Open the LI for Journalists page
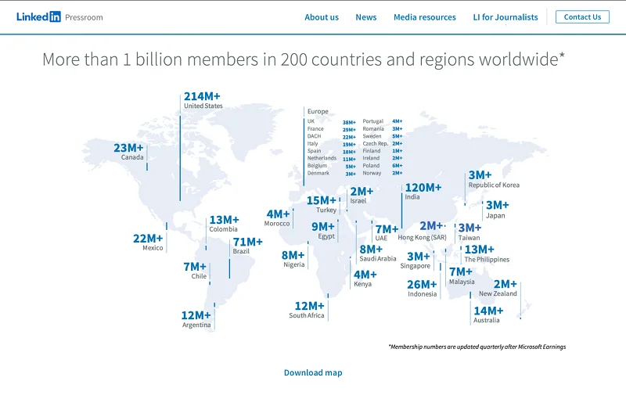 tap(505, 17)
